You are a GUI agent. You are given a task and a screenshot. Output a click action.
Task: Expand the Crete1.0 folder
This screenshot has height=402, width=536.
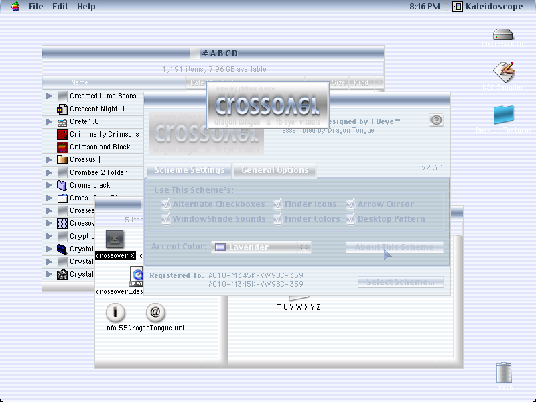49,121
